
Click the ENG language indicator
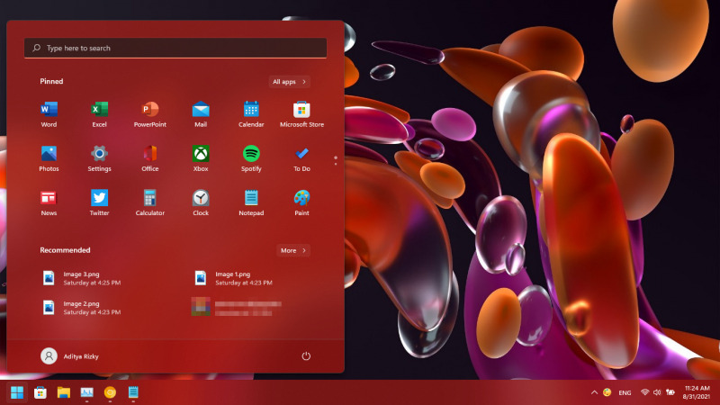625,392
